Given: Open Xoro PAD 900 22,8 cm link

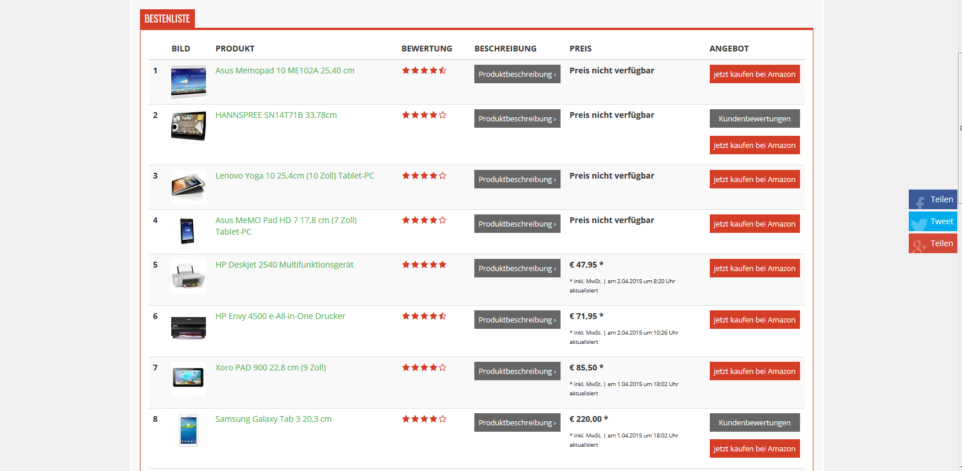Looking at the screenshot, I should coord(271,368).
